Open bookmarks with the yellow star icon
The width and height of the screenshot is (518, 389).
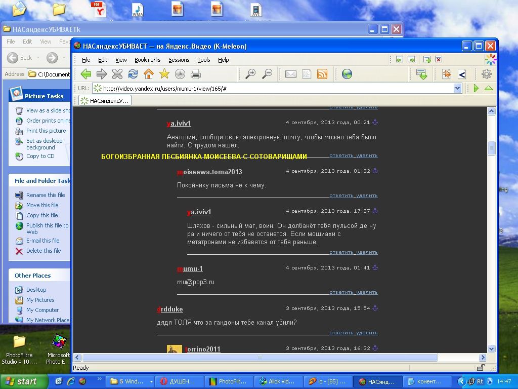pos(164,74)
